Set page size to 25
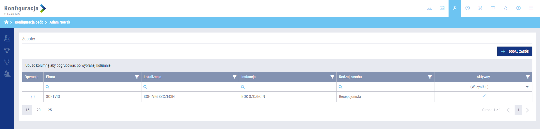Screen dimensions: 540x129 click(x=50, y=110)
